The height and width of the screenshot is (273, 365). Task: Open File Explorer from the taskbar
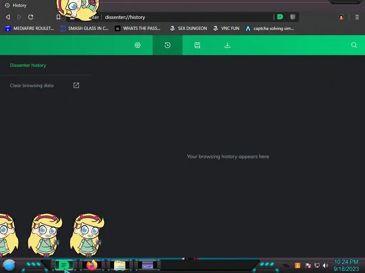[120, 265]
